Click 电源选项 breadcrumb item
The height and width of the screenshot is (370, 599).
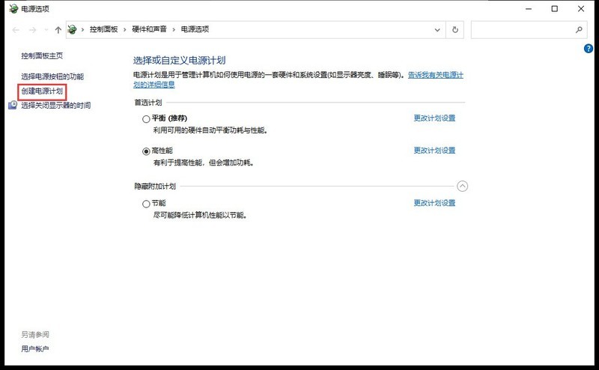point(195,29)
